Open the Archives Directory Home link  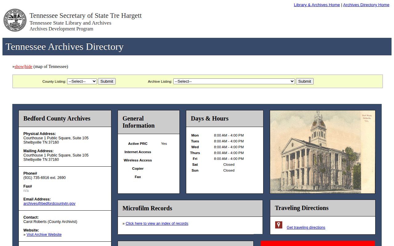click(366, 5)
